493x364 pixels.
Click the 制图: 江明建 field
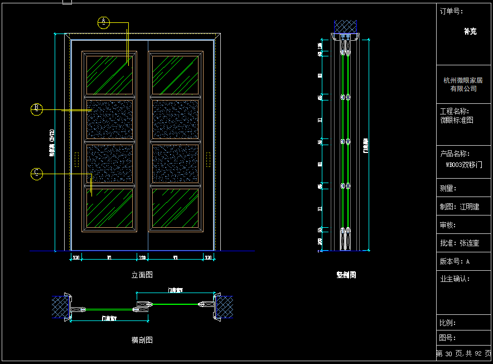(460, 207)
